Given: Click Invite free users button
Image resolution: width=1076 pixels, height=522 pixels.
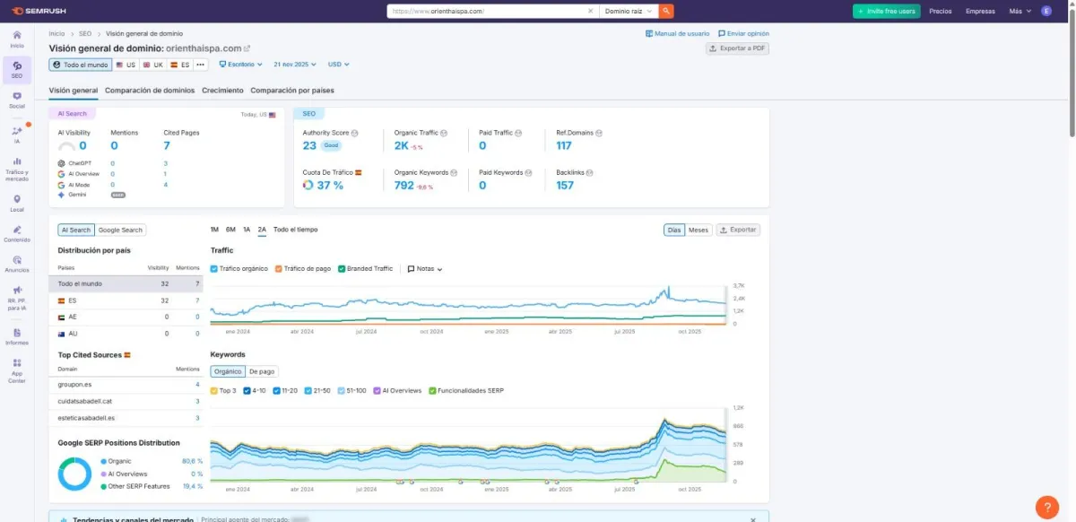Looking at the screenshot, I should [x=886, y=11].
